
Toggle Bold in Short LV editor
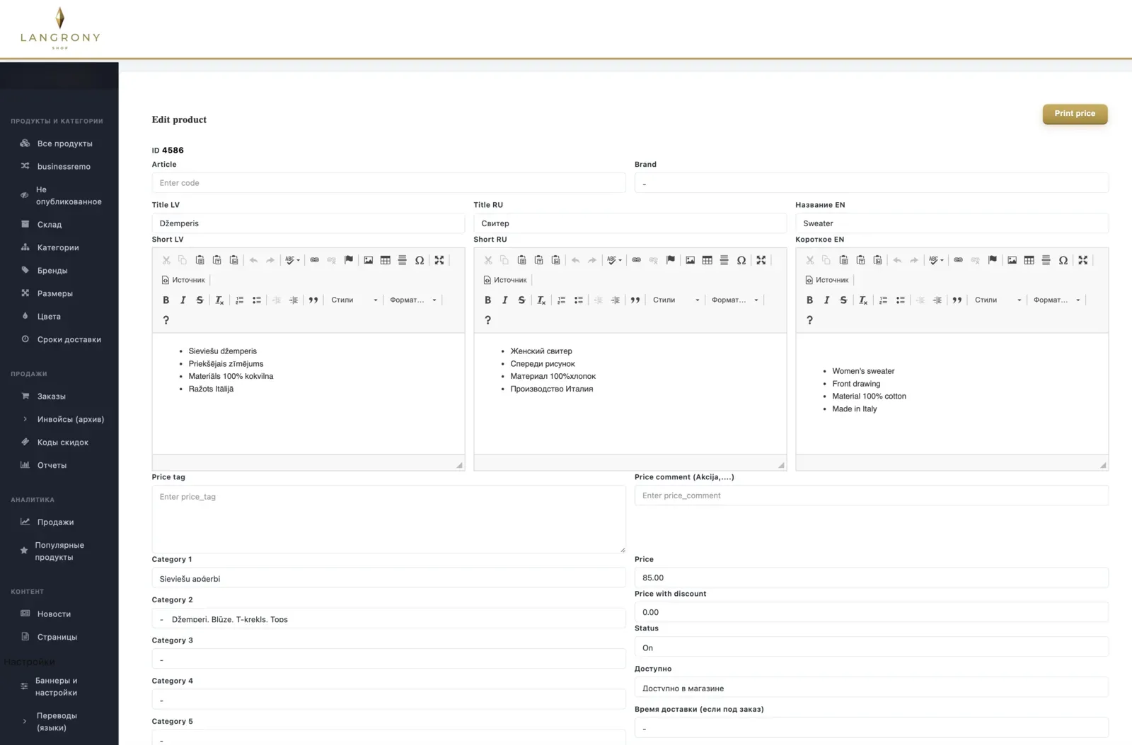tap(166, 300)
